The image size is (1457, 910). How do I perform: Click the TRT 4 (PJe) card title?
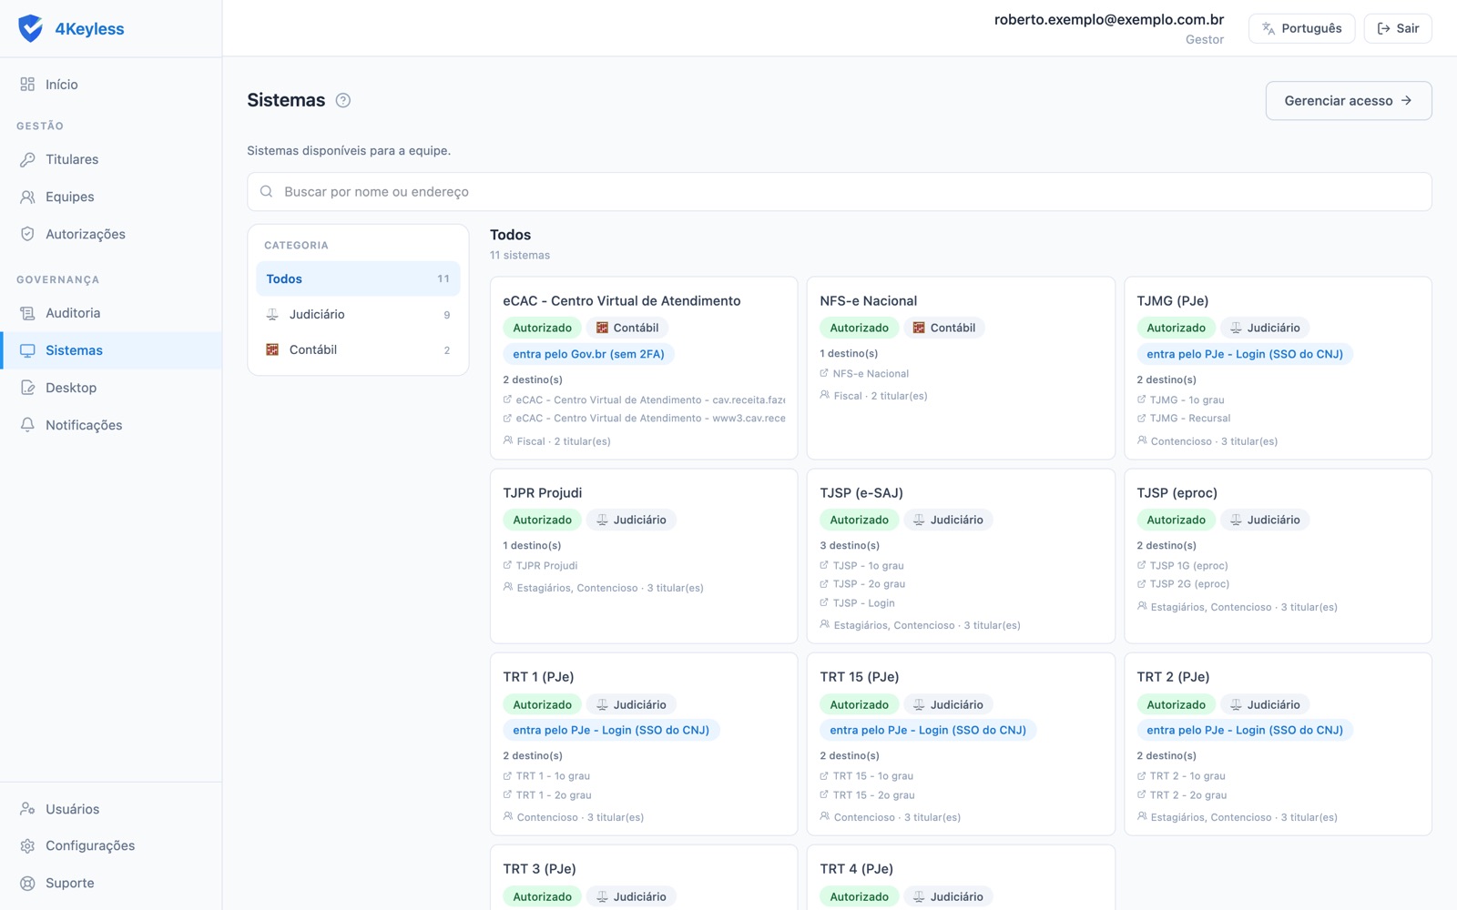click(x=856, y=869)
